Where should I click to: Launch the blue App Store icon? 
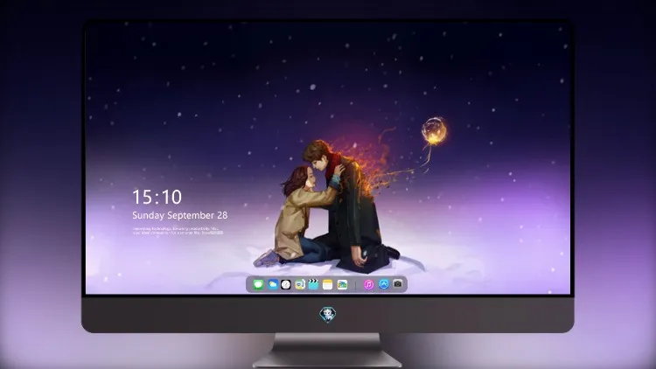pyautogui.click(x=384, y=284)
